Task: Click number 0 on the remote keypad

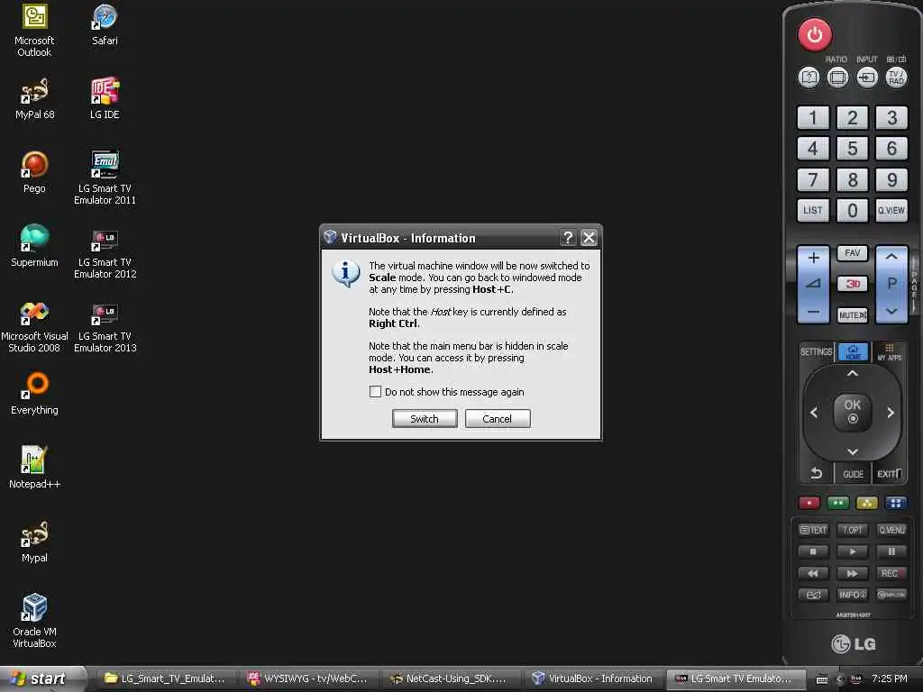Action: point(852,210)
